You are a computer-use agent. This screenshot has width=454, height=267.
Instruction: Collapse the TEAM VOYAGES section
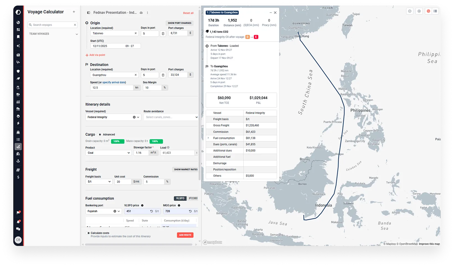pyautogui.click(x=77, y=34)
